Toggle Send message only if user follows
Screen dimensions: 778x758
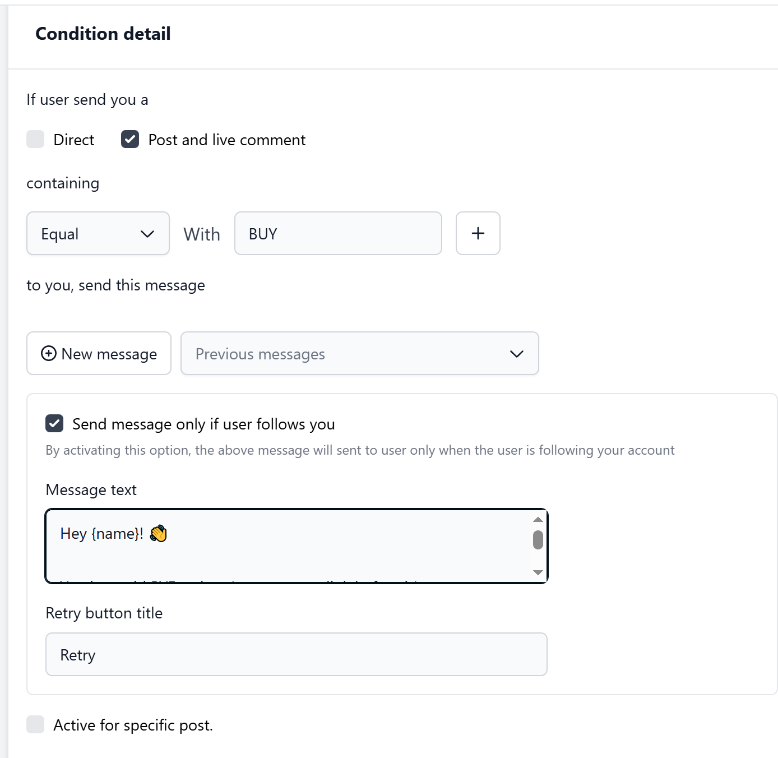[54, 423]
